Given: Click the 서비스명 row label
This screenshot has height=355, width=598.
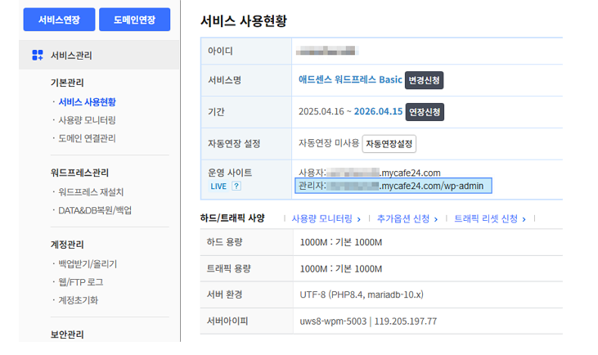Looking at the screenshot, I should [x=224, y=80].
